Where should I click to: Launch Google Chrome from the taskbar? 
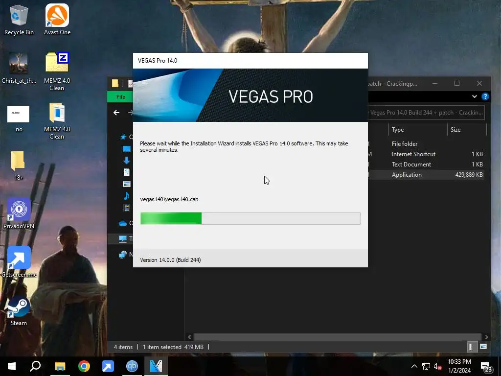click(x=84, y=366)
